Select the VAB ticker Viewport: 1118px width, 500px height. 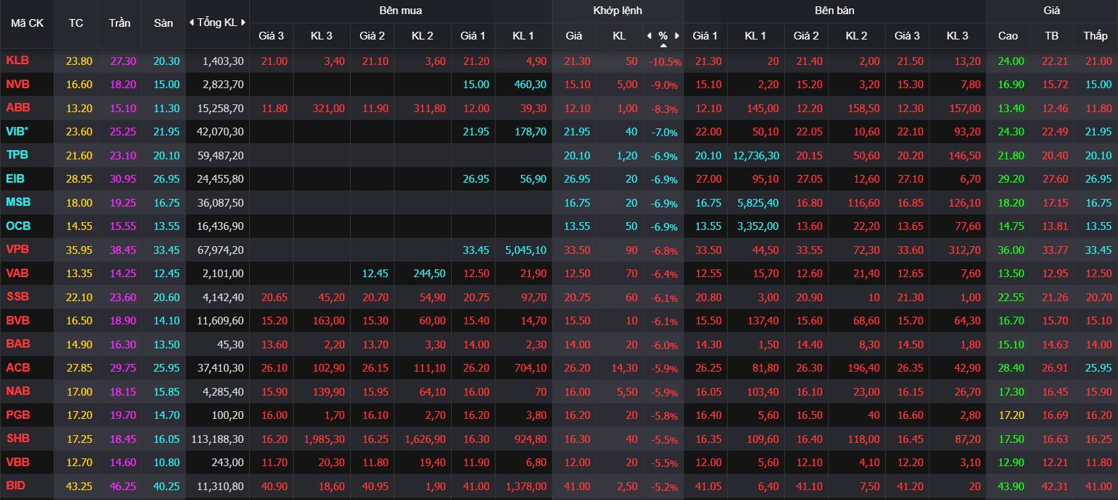coord(18,273)
